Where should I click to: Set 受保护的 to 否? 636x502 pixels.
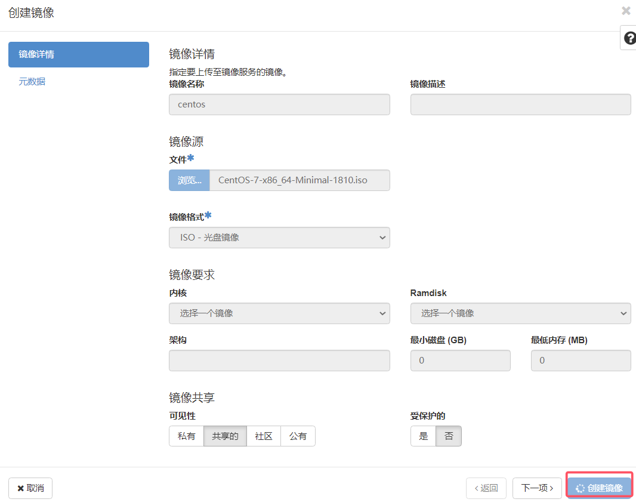pyautogui.click(x=449, y=436)
